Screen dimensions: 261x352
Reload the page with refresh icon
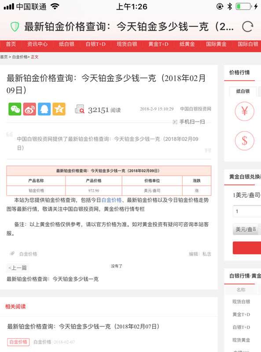(x=247, y=27)
